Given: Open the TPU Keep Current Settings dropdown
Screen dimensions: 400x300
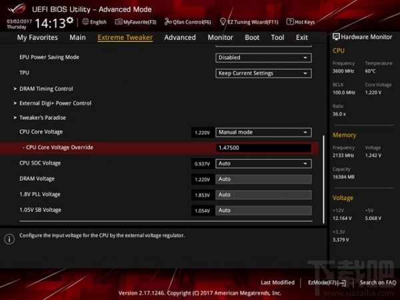Looking at the screenshot, I should coord(263,73).
